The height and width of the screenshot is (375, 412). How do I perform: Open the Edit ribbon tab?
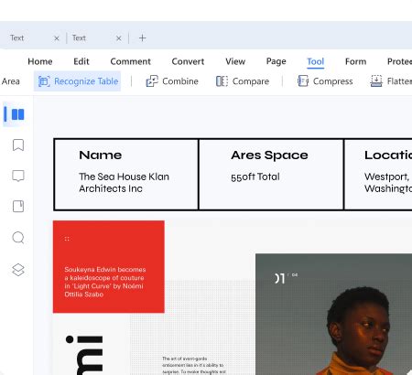pos(81,61)
